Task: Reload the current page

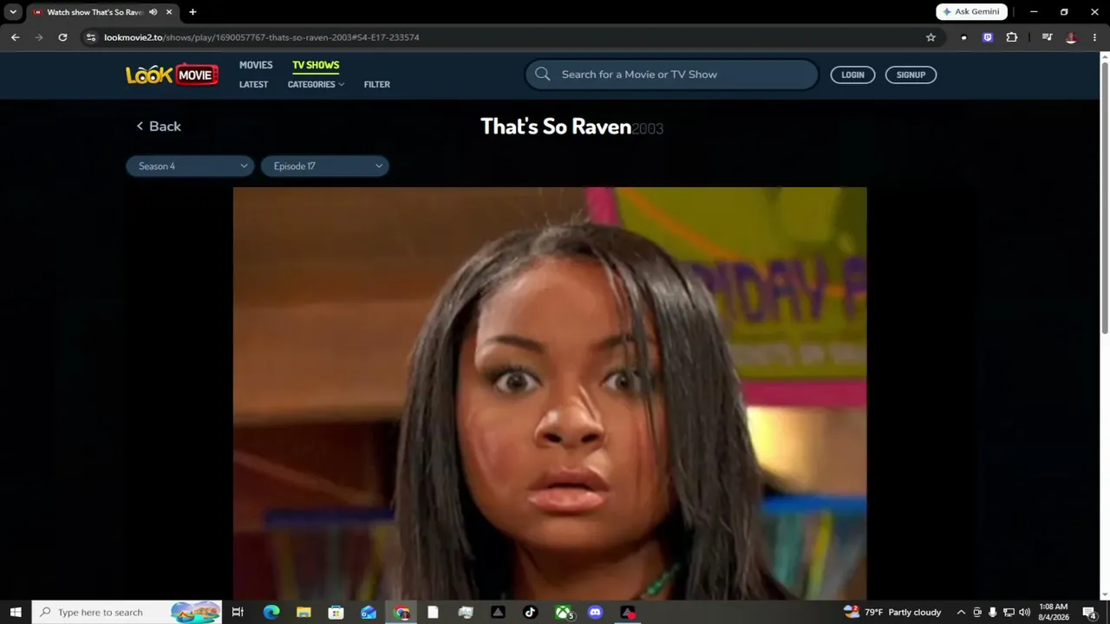Action: click(62, 37)
